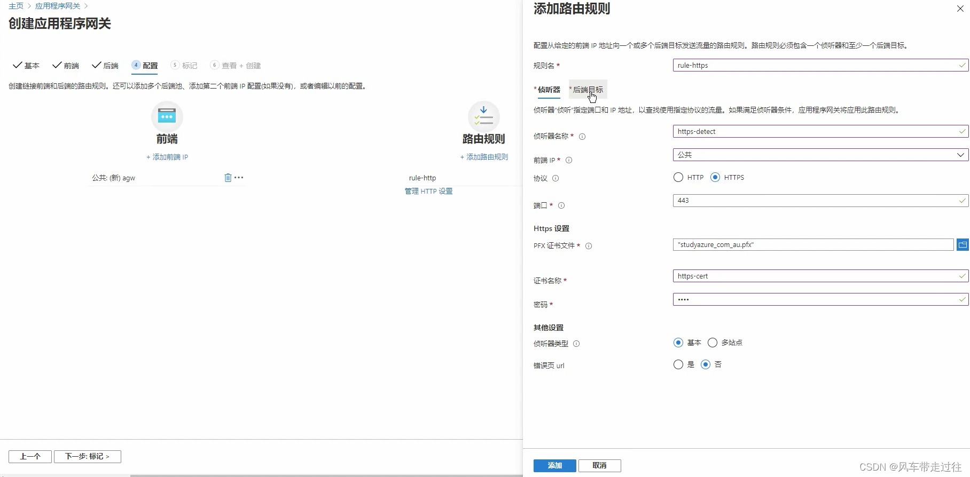Delete the public agw frontend entry

click(x=228, y=178)
